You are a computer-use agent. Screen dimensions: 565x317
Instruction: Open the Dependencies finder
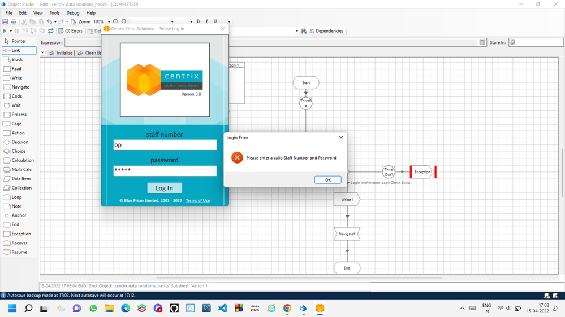pos(326,31)
